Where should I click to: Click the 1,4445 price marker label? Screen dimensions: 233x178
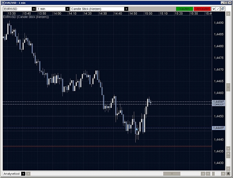point(218,128)
